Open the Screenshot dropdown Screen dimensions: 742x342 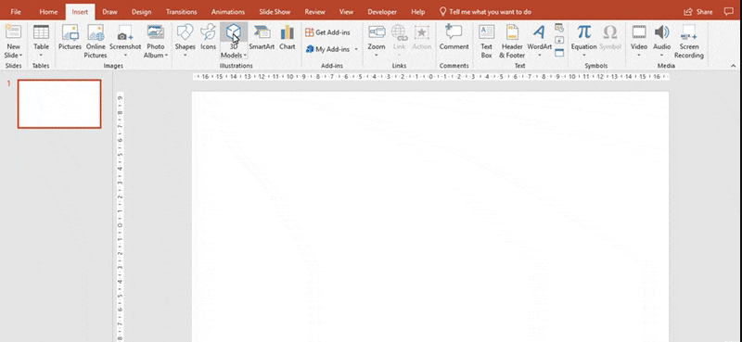point(125,56)
